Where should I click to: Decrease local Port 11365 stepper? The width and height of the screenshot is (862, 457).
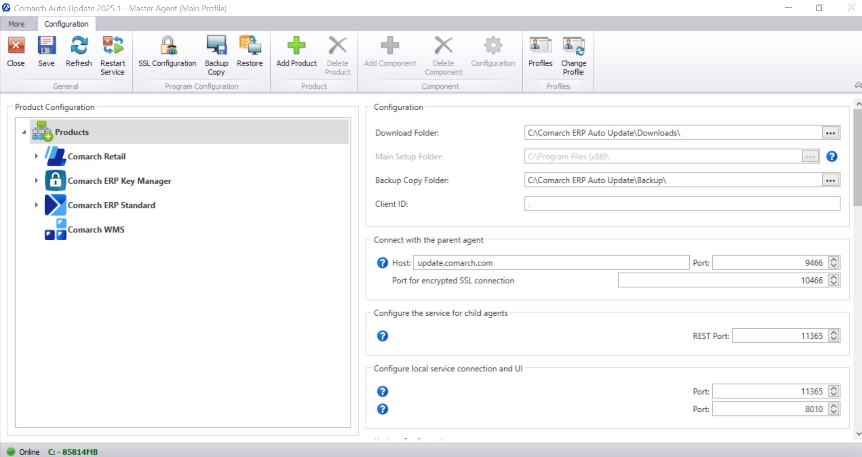(x=834, y=394)
